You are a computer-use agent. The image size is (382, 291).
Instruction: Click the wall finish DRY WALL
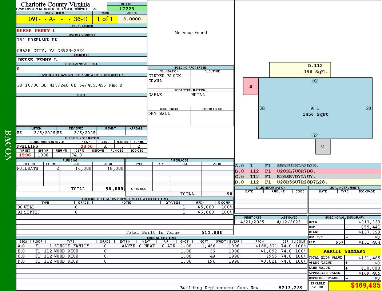[x=159, y=113]
